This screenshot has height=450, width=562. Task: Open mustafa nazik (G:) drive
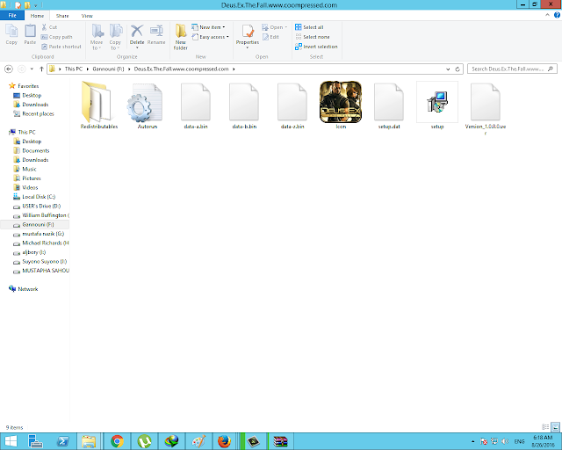coord(39,234)
